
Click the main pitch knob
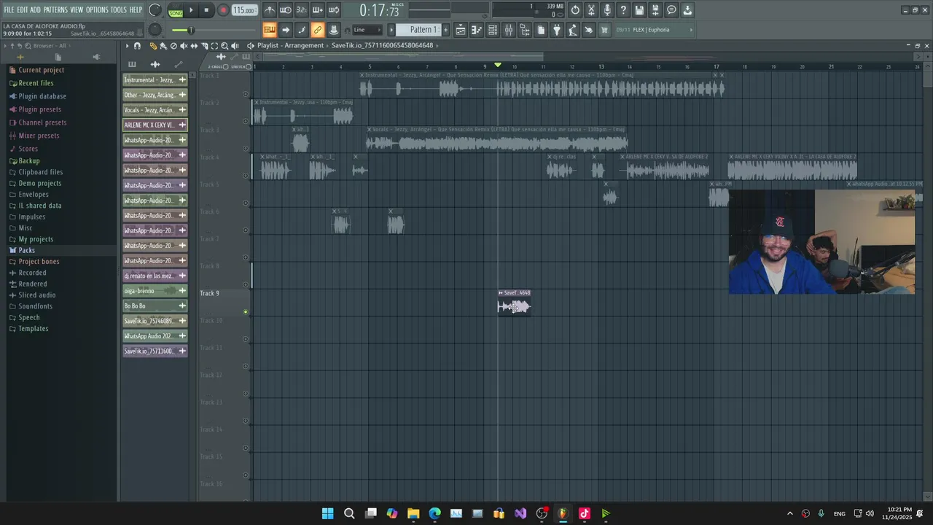point(155,30)
